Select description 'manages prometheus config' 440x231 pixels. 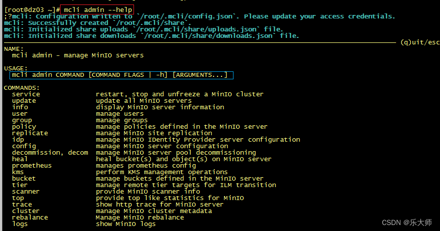[x=145, y=166]
